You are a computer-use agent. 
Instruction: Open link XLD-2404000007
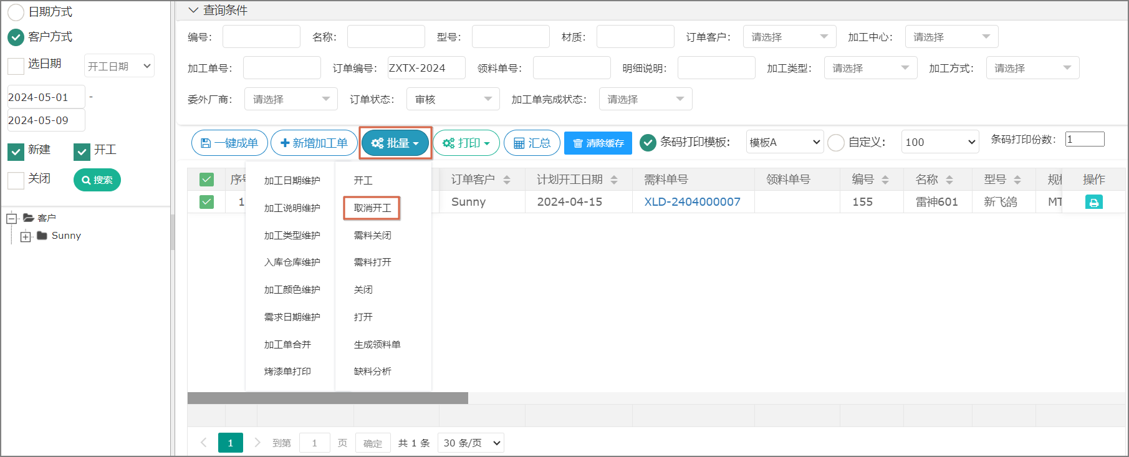(692, 202)
